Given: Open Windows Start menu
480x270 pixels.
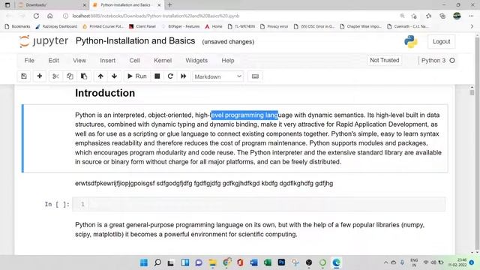Looking at the screenshot, I should click(143, 262).
